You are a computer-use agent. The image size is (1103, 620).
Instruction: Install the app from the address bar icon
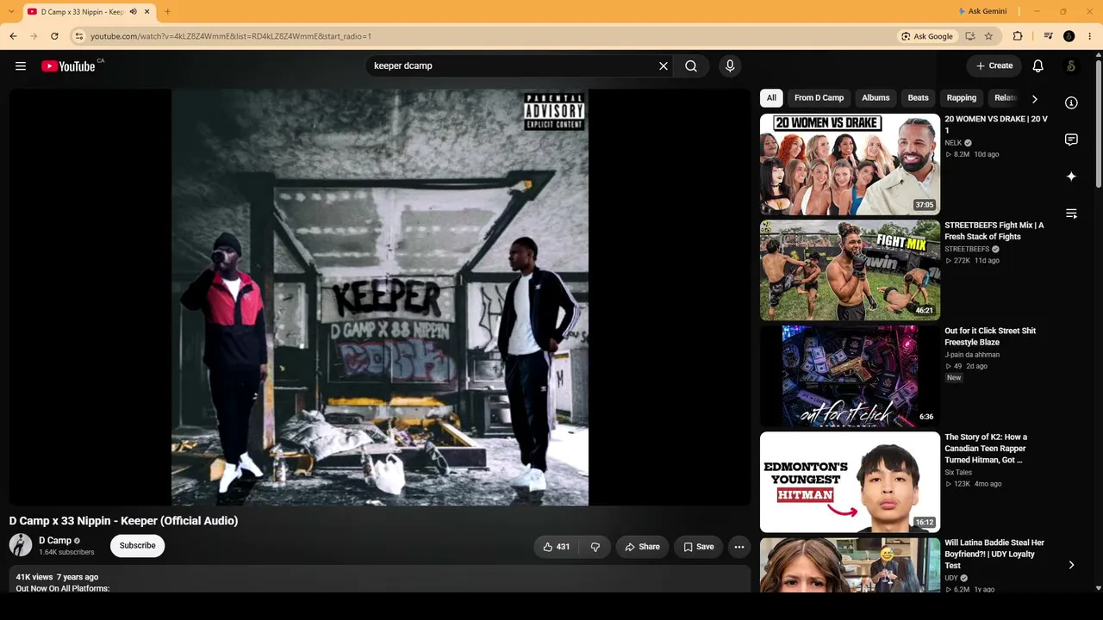[x=970, y=36]
